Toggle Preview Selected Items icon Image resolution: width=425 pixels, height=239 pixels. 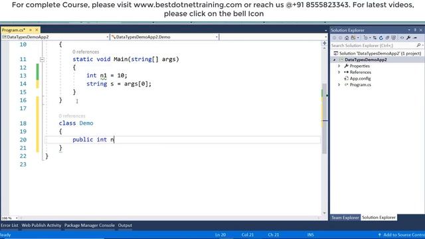[415, 38]
